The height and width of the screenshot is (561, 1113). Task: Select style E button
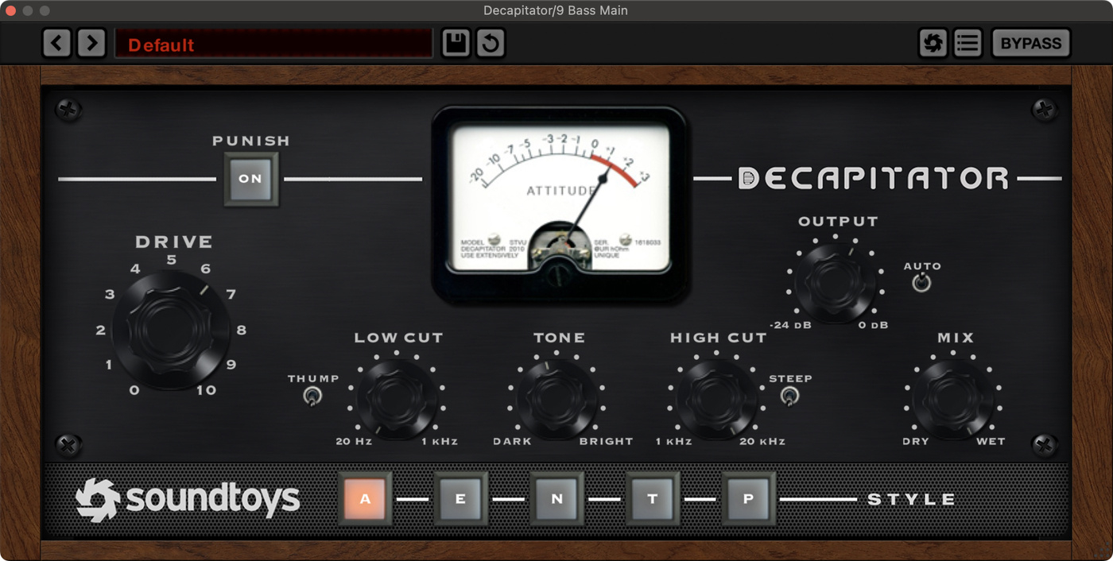(x=461, y=499)
